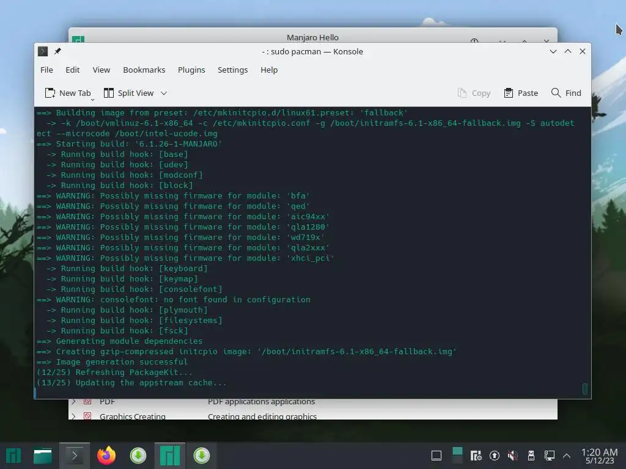The height and width of the screenshot is (469, 626).
Task: Click the consolefont warning line in terminal
Action: click(173, 299)
